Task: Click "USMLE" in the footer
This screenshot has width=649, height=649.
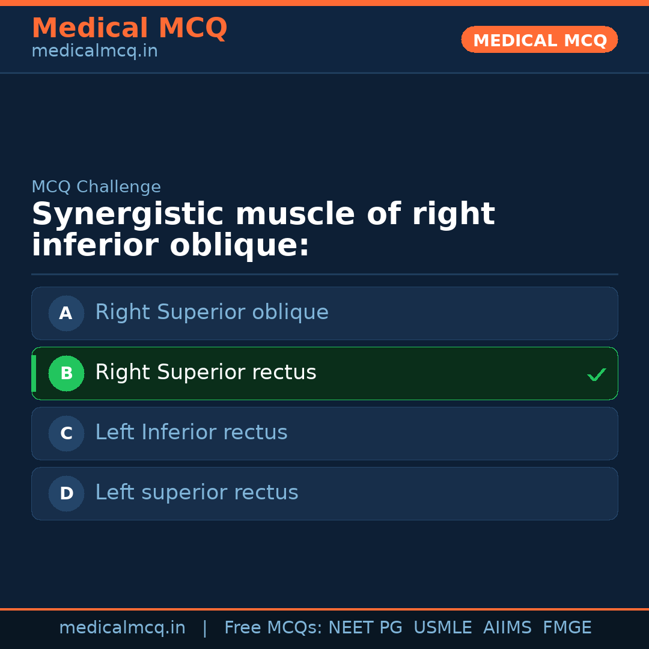Action: click(x=442, y=628)
